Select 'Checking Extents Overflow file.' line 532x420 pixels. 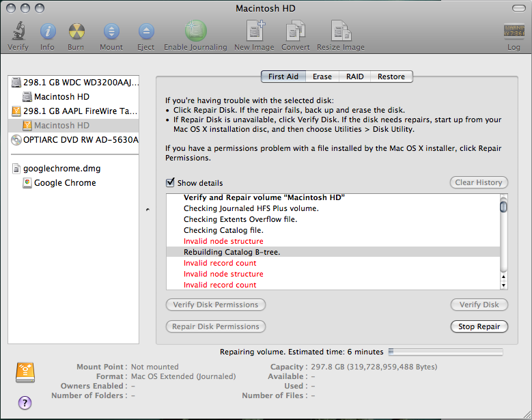coord(333,219)
